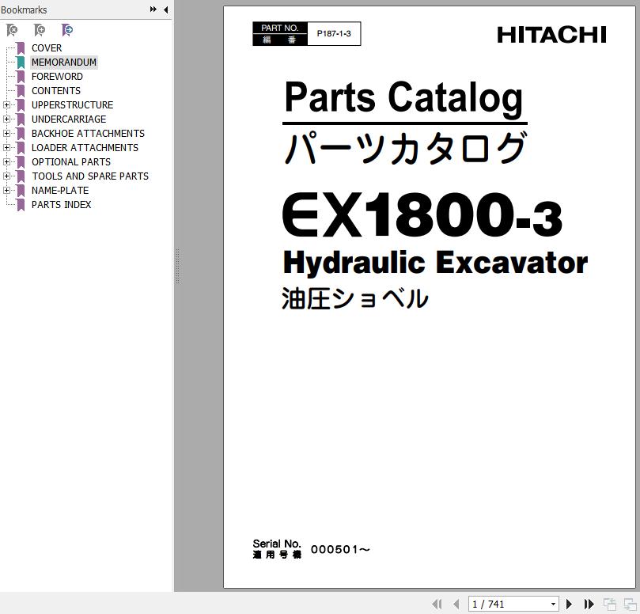The image size is (640, 614).
Task: Click the part number P187-1-3 on the page
Action: 334,34
